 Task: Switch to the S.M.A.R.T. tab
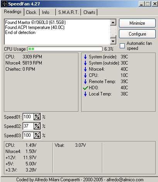coord(68,12)
